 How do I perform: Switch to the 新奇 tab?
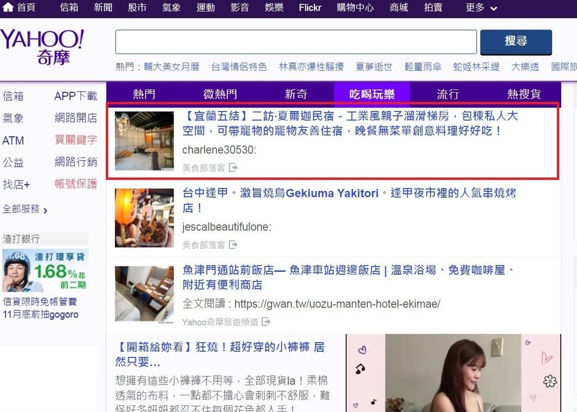click(296, 94)
